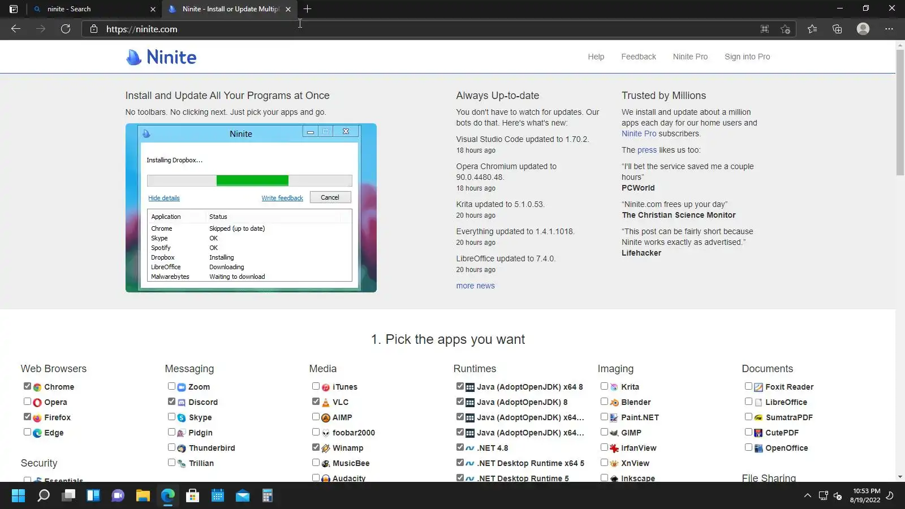
Task: Open Microsoft Store from the taskbar
Action: point(192,496)
